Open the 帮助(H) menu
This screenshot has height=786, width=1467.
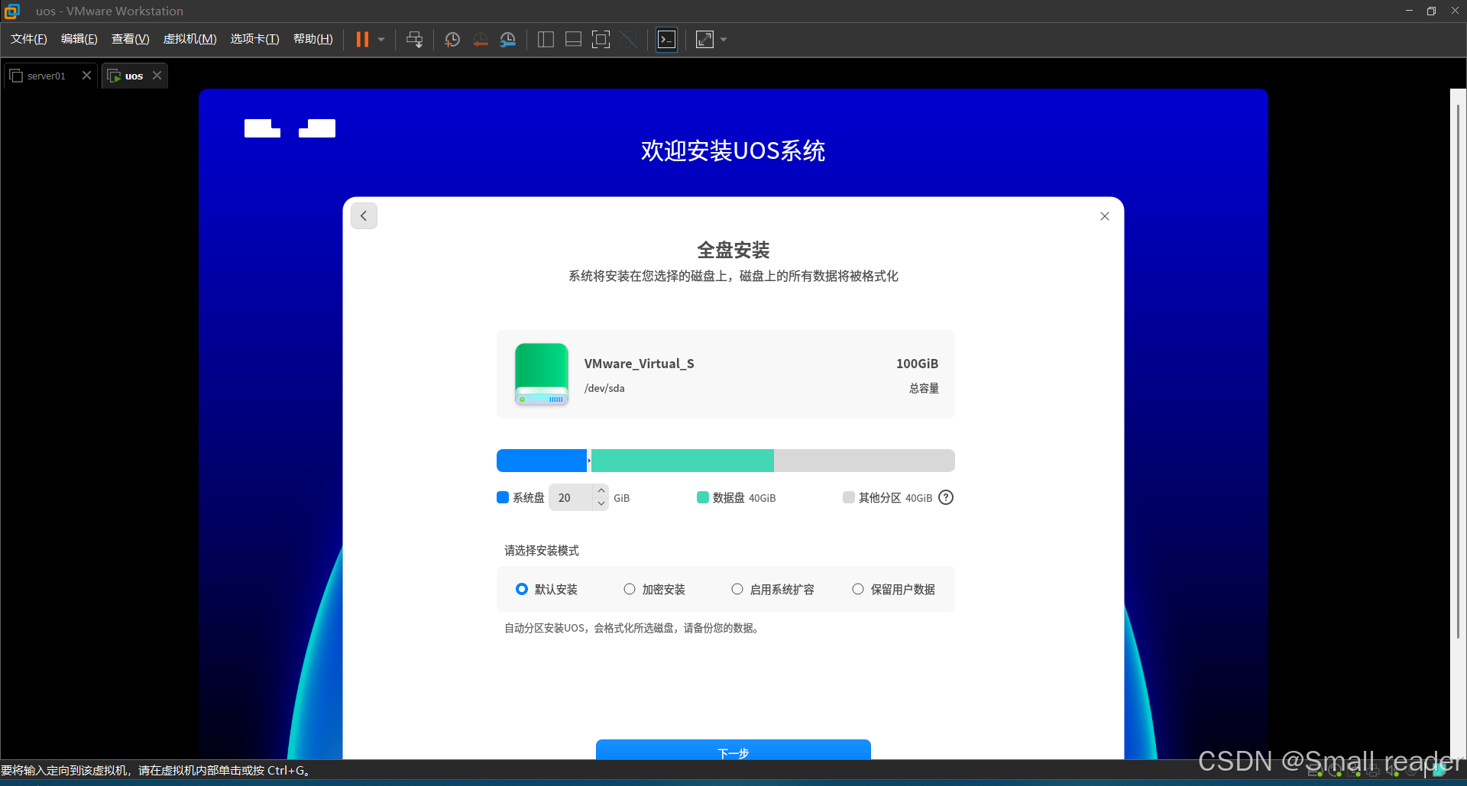[313, 39]
